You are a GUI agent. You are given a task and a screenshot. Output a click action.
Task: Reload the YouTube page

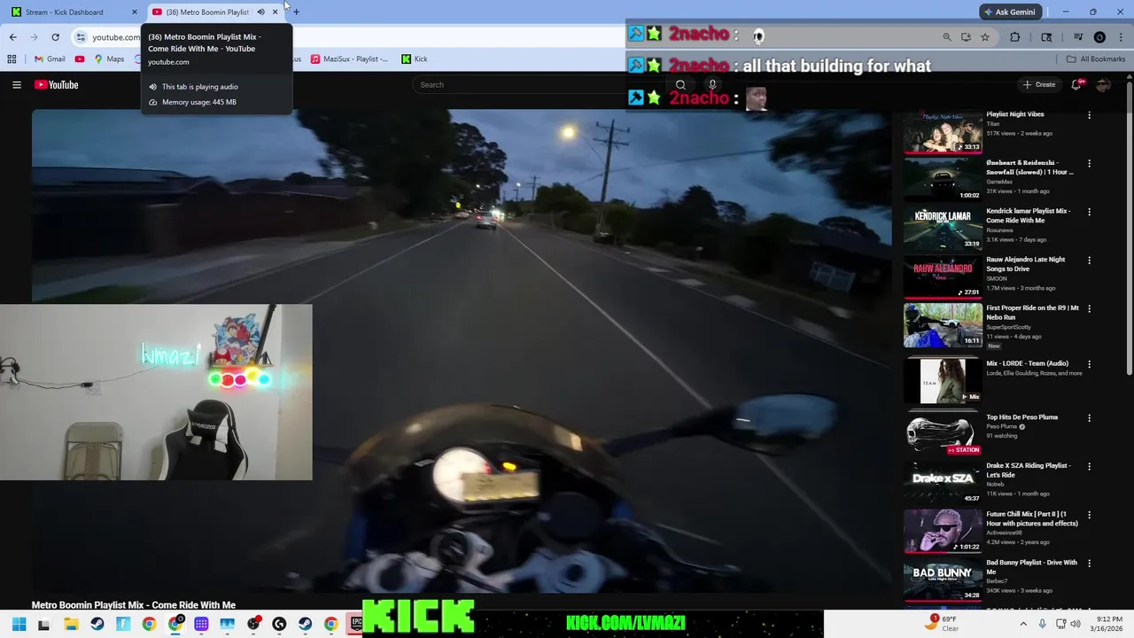click(55, 37)
